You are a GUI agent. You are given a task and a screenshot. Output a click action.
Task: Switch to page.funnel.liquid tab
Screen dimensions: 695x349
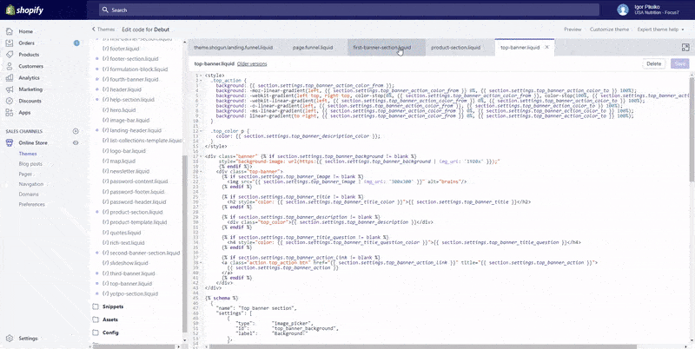pyautogui.click(x=313, y=48)
